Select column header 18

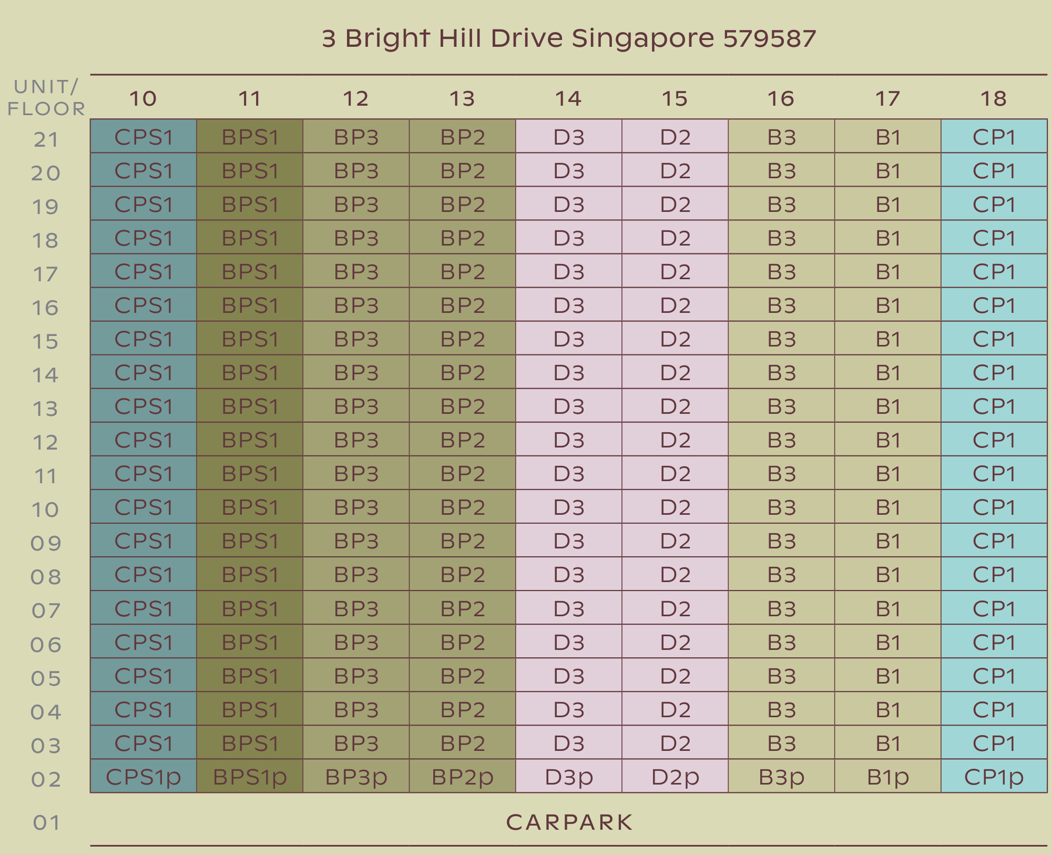(994, 98)
